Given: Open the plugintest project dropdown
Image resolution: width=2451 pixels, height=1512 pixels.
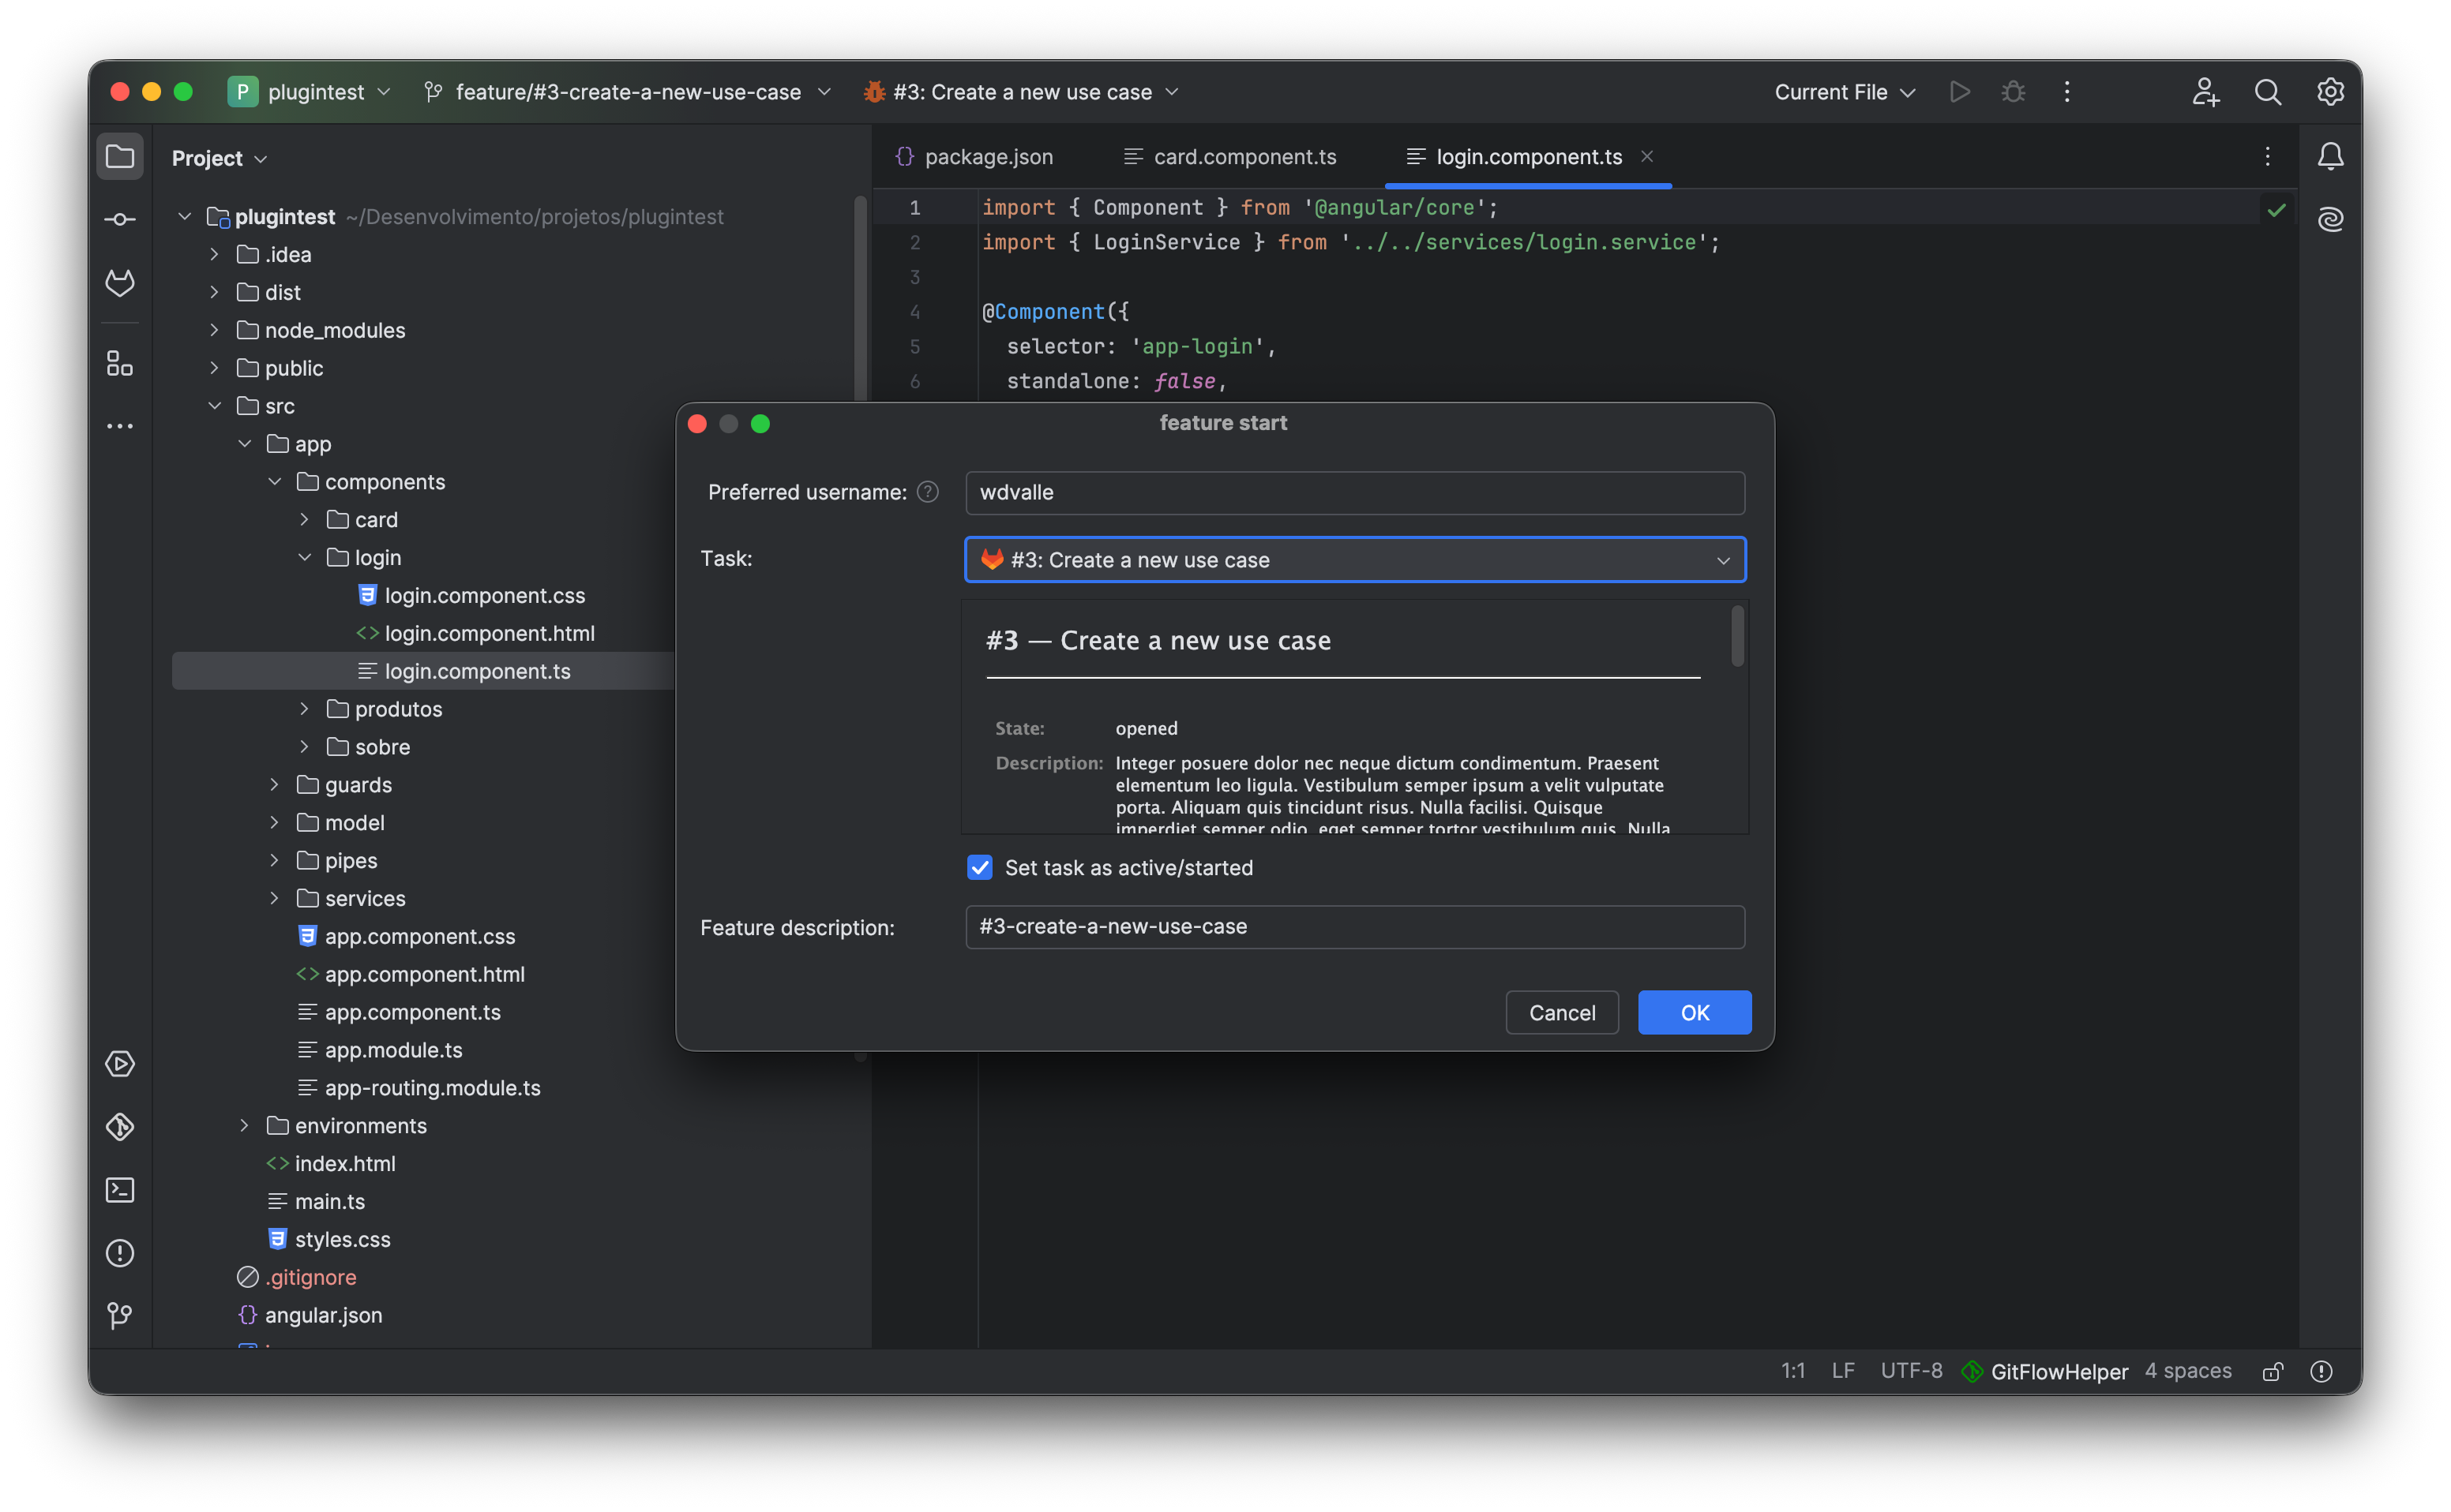Looking at the screenshot, I should click(309, 92).
